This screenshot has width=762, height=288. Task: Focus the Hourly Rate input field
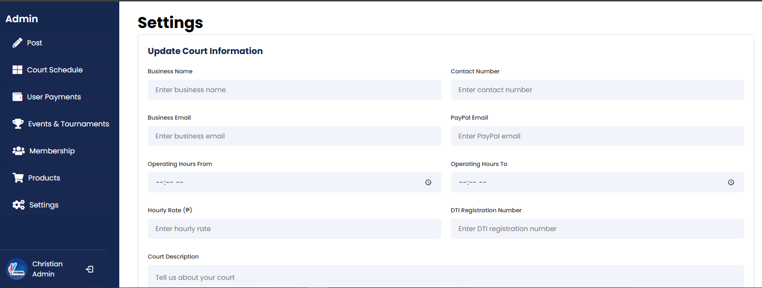tap(295, 229)
